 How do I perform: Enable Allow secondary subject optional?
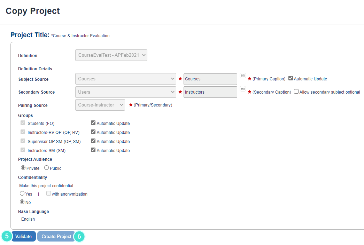tap(296, 92)
